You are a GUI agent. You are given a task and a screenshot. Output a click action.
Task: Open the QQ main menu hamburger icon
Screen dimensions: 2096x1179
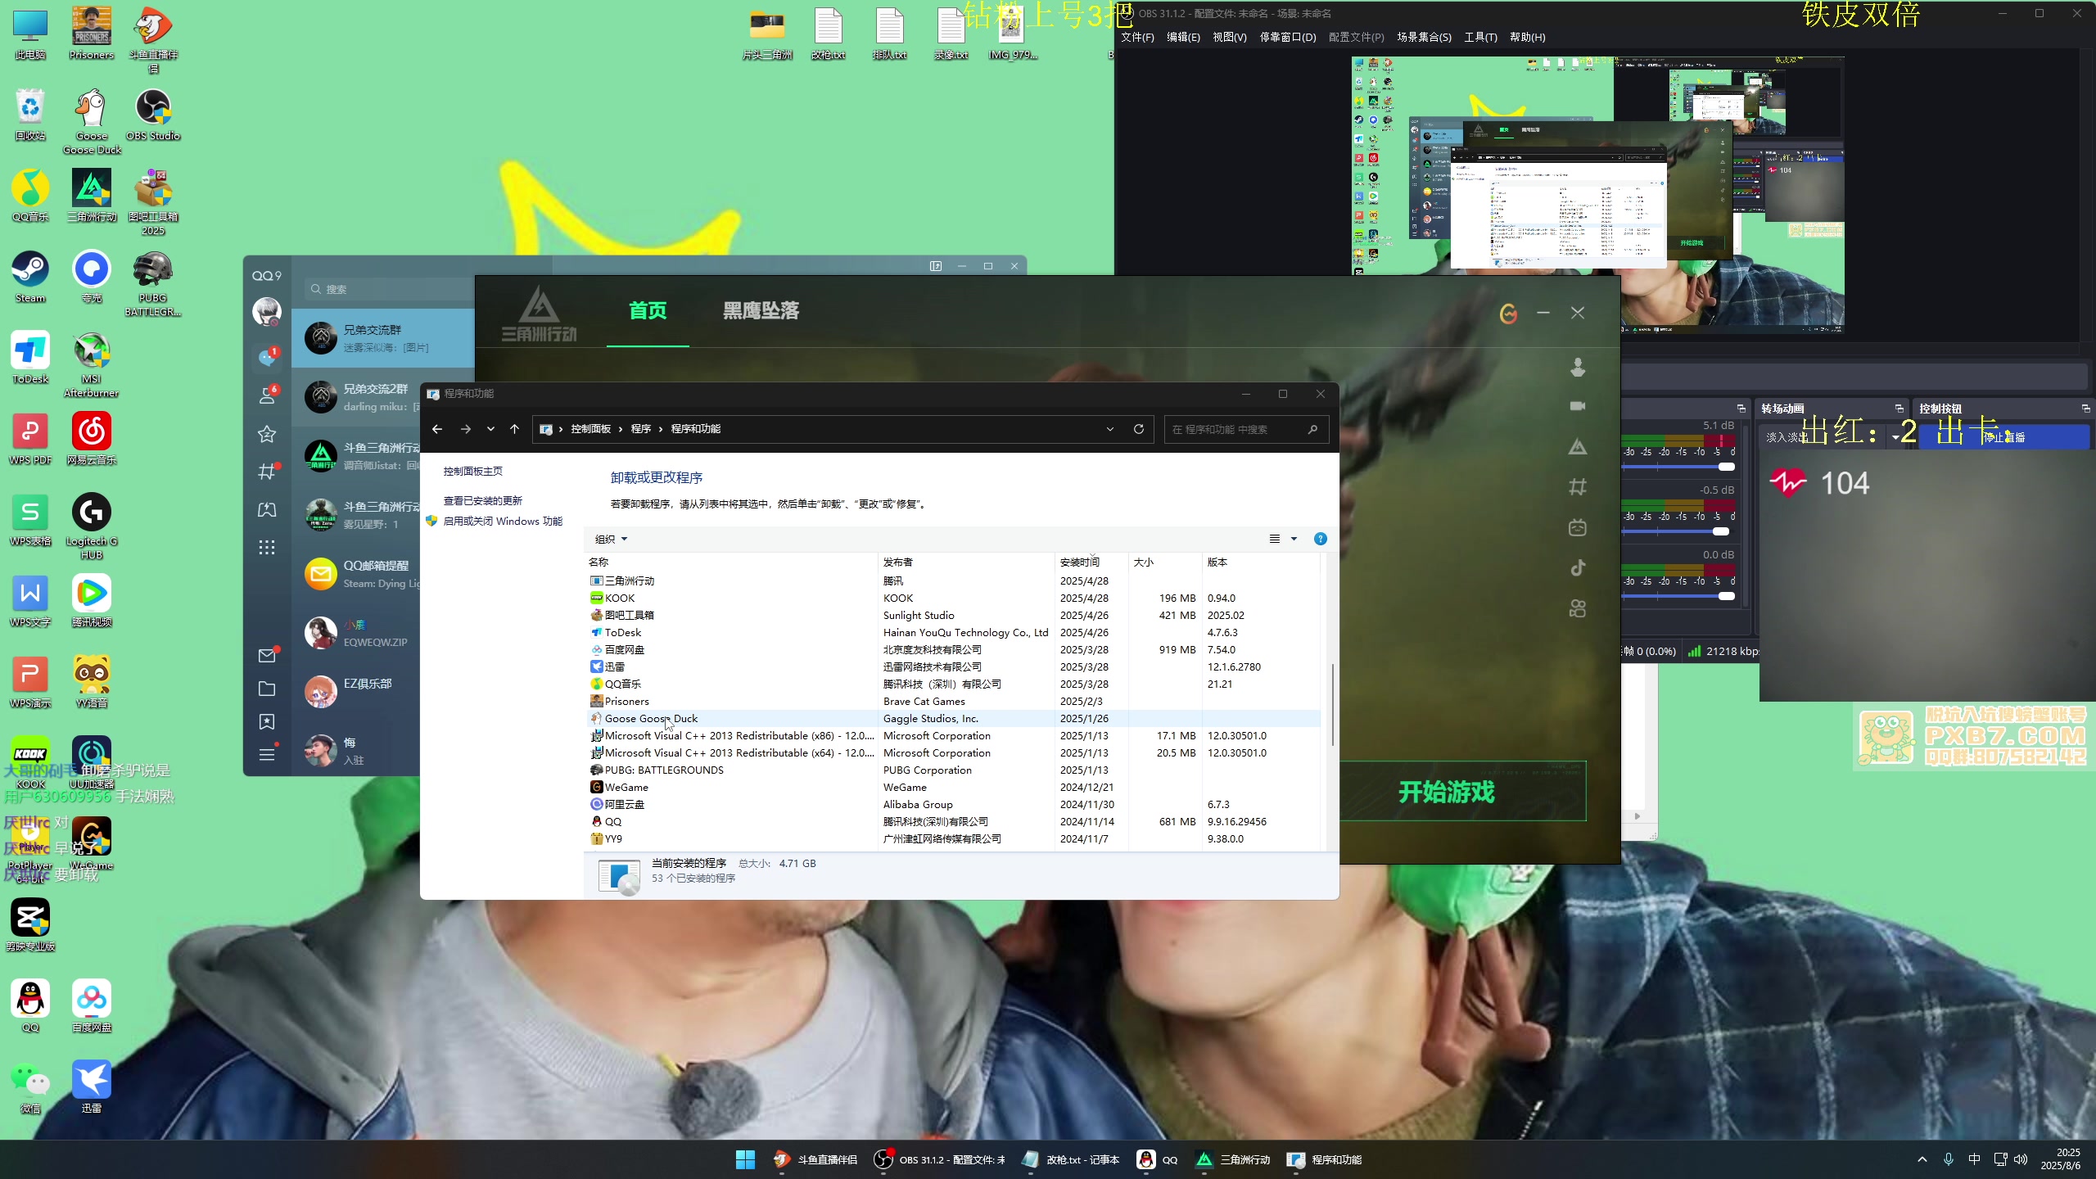pyautogui.click(x=267, y=755)
